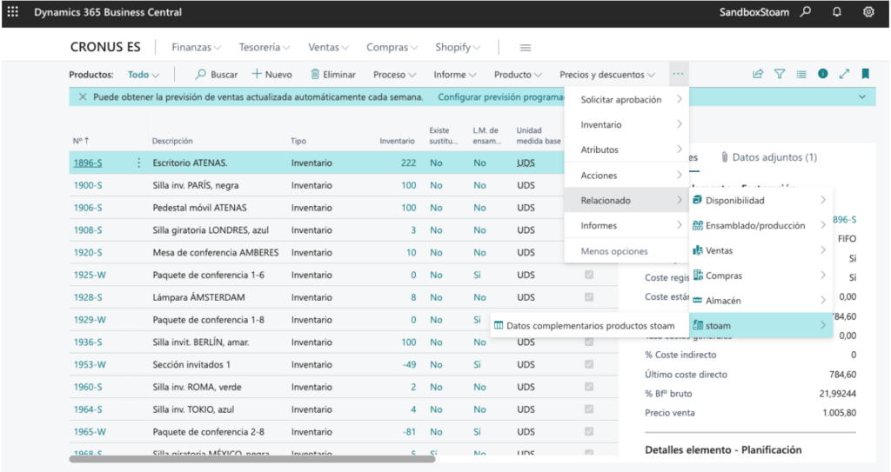Open Ventas submenu under Relacionado

(760, 250)
